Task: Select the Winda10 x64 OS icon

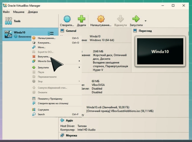Action: pos(8,34)
